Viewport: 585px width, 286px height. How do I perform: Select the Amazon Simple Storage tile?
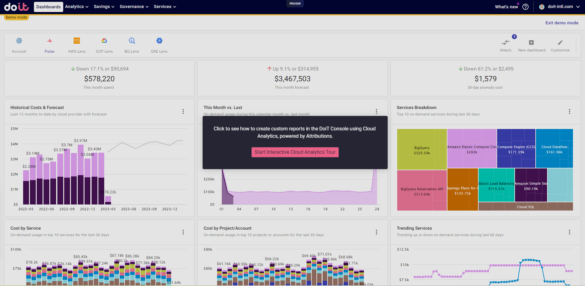[x=531, y=185]
